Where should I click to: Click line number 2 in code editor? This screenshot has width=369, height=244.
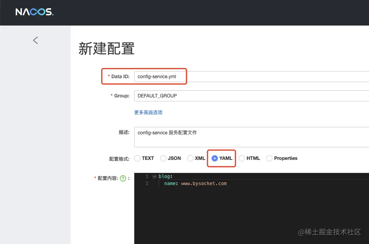tap(147, 183)
